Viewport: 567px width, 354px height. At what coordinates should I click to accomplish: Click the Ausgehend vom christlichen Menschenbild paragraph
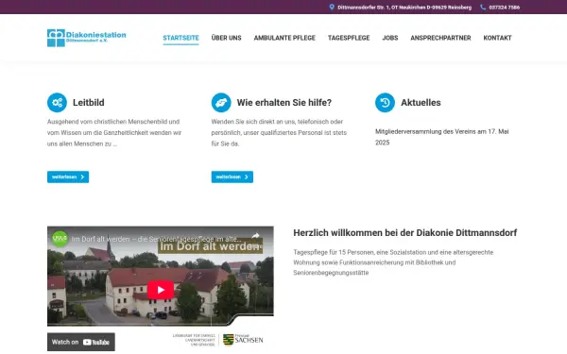point(114,132)
